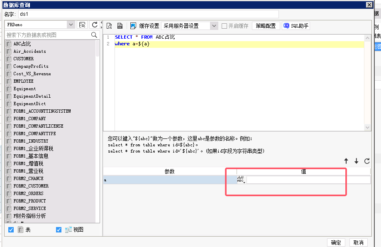
Task: Toggle the 表 checkbox
Action: coord(11,230)
